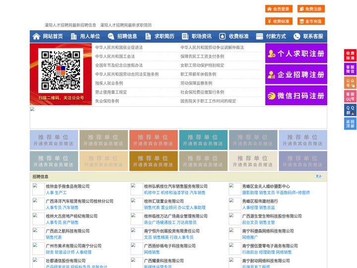Click the teal 推荐单位 tile
The height and width of the screenshot is (268, 357).
203,140
